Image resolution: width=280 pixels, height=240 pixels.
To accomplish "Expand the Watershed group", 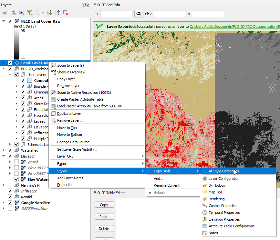I will (4, 150).
